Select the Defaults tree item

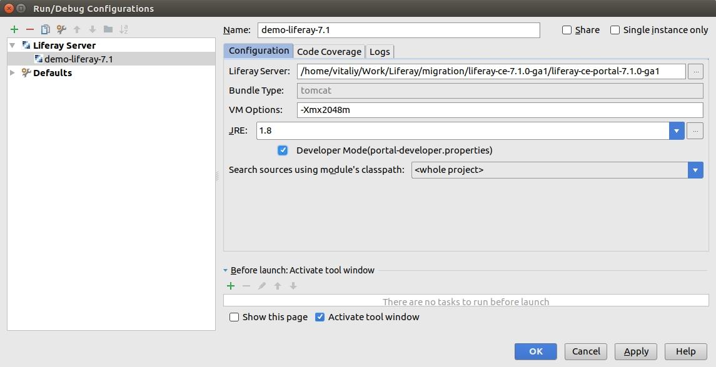111,72
